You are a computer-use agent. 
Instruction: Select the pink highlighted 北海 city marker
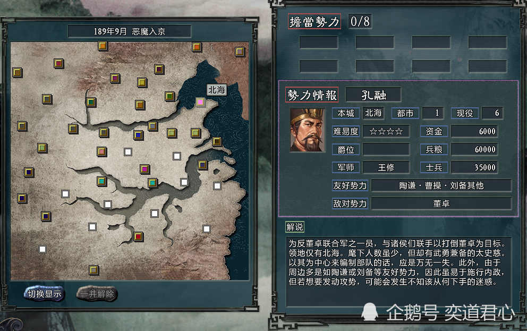200,102
